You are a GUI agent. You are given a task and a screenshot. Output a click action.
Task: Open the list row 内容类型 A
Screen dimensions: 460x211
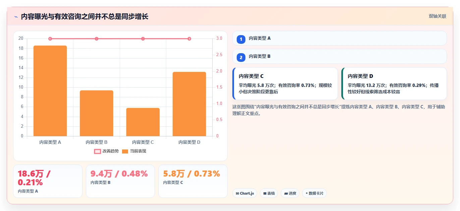point(340,38)
